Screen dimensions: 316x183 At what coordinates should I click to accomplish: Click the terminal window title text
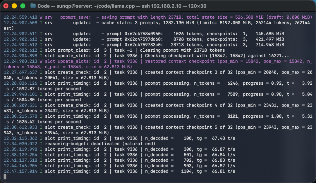(x=122, y=6)
